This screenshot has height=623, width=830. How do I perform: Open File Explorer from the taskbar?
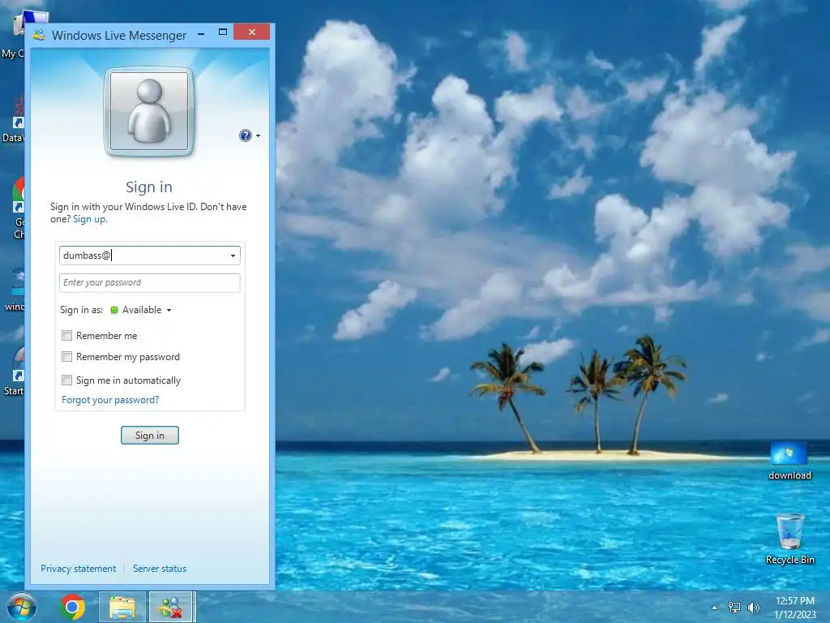click(x=122, y=607)
